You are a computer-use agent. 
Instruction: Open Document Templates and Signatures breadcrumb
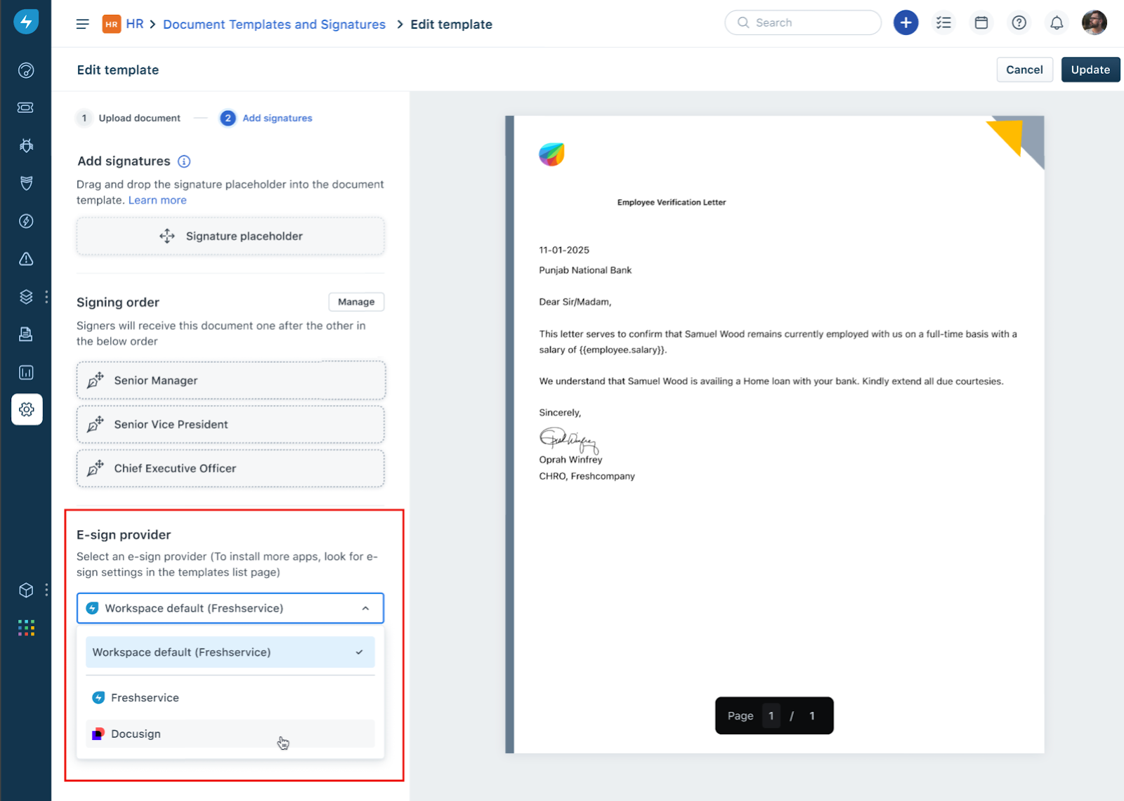[274, 25]
